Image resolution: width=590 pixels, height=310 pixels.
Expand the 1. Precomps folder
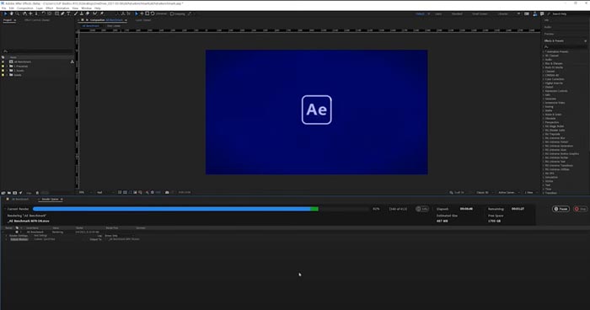(7, 67)
